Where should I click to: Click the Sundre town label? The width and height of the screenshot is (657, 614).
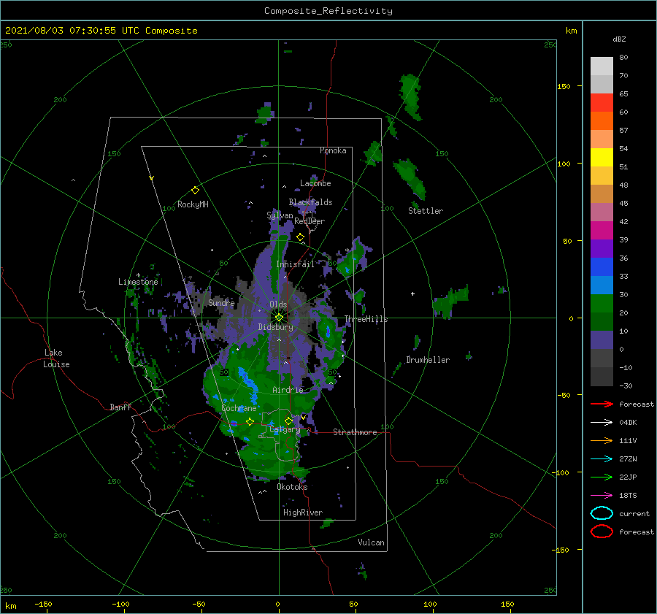pyautogui.click(x=221, y=302)
